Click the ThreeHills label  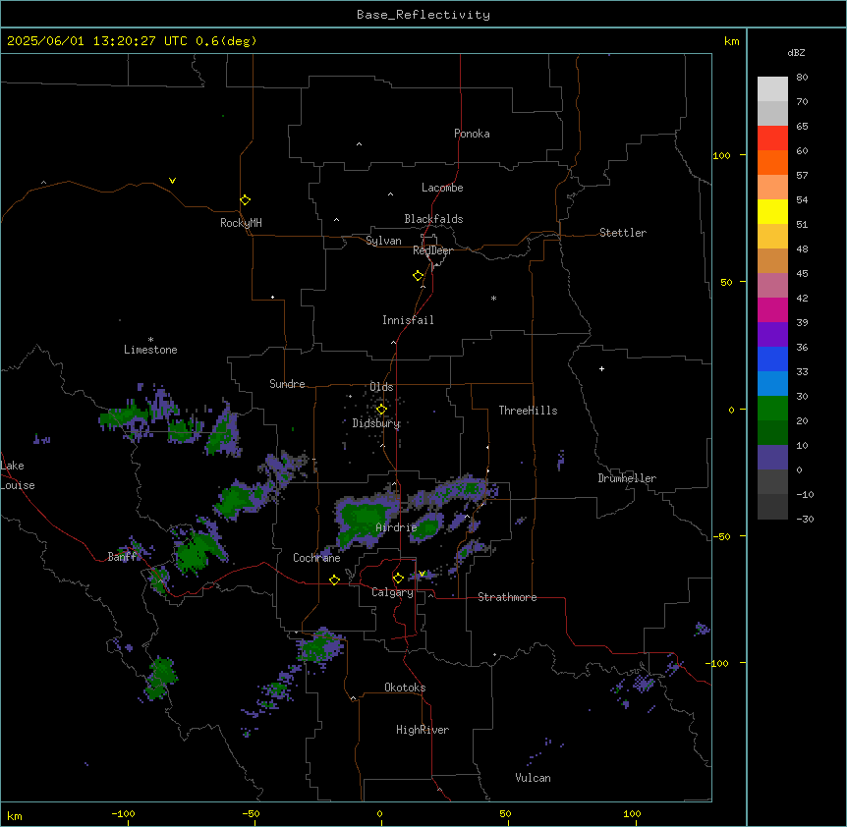click(528, 411)
